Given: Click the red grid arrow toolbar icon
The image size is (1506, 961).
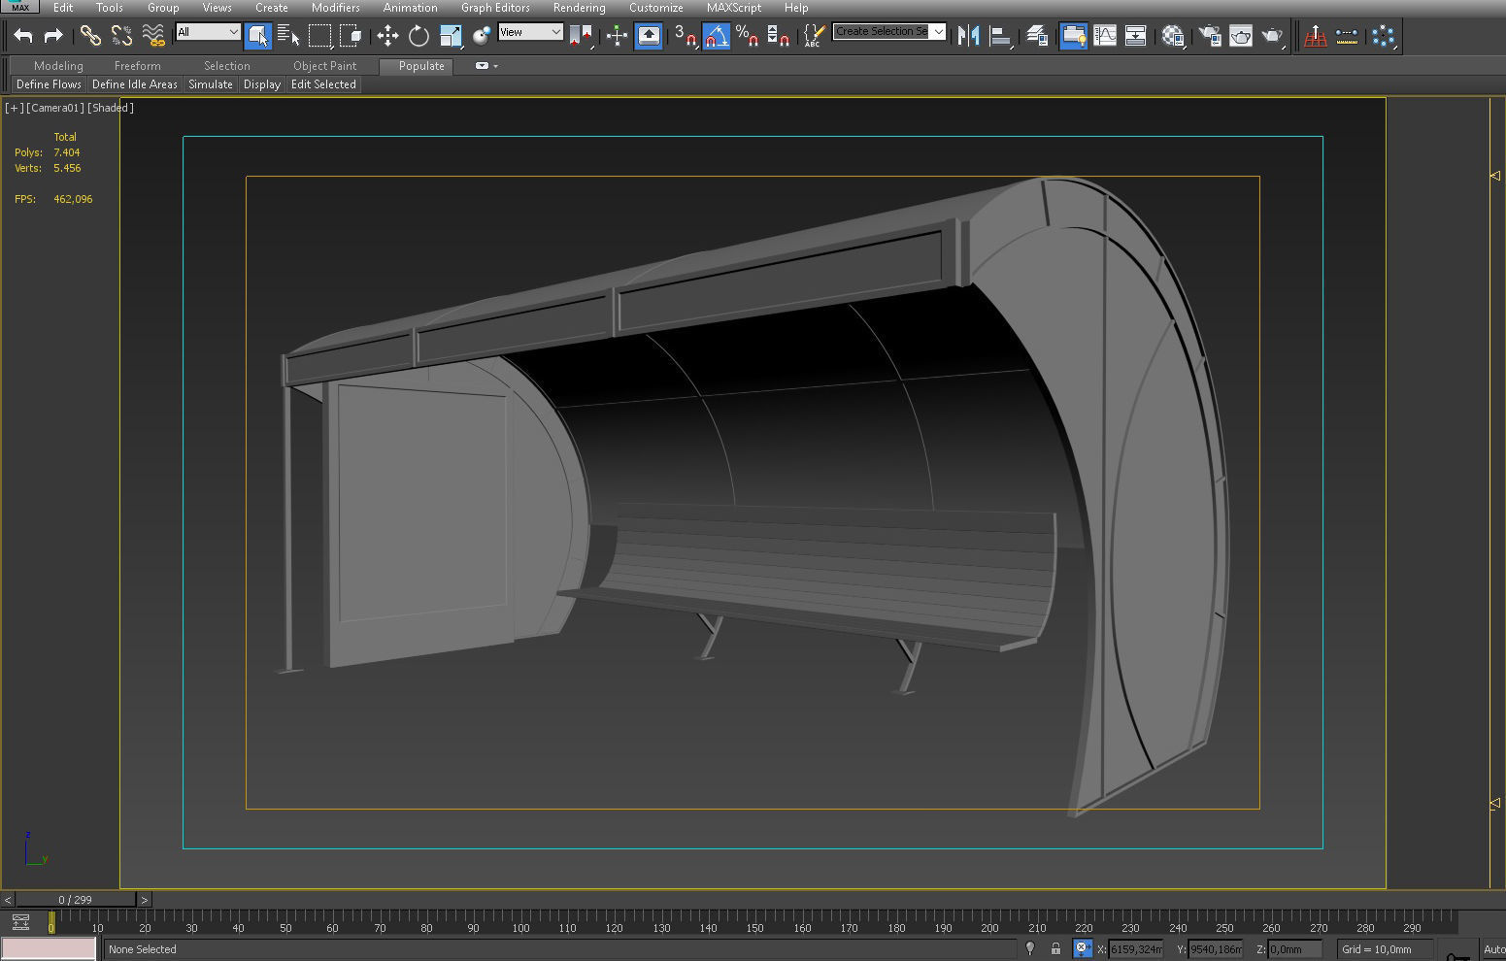Looking at the screenshot, I should (x=1316, y=36).
